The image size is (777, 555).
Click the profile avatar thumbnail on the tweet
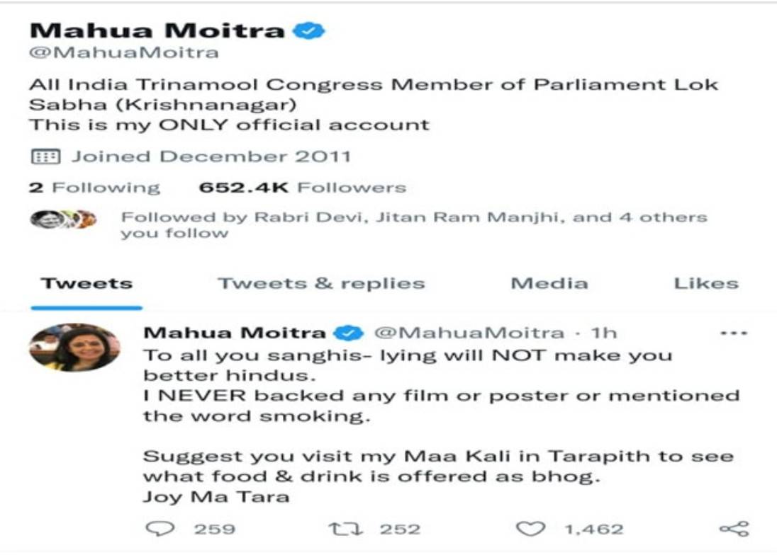click(x=74, y=348)
